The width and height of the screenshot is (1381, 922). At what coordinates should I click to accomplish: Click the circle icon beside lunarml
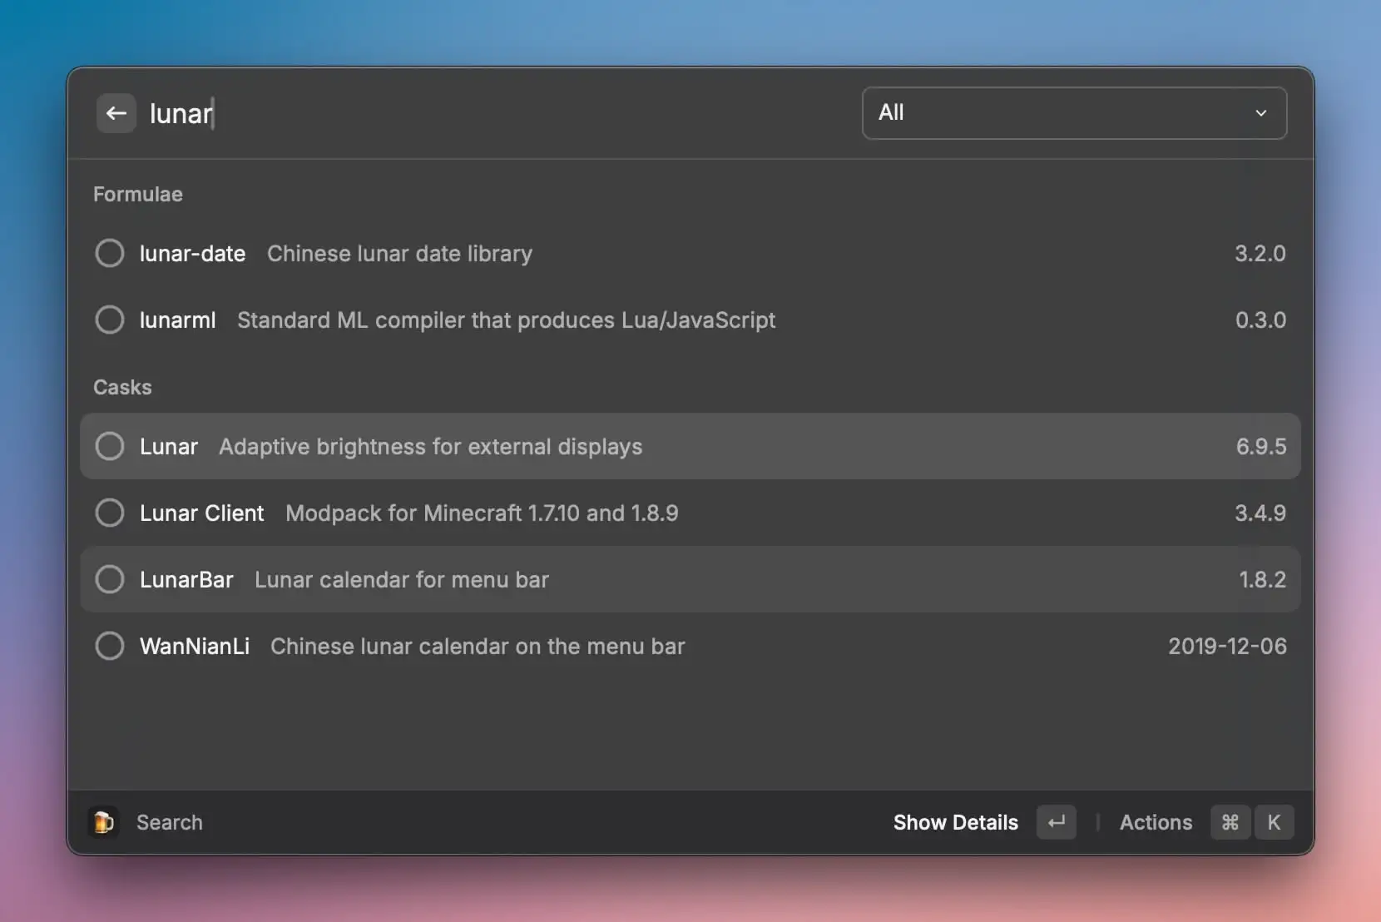(x=110, y=320)
